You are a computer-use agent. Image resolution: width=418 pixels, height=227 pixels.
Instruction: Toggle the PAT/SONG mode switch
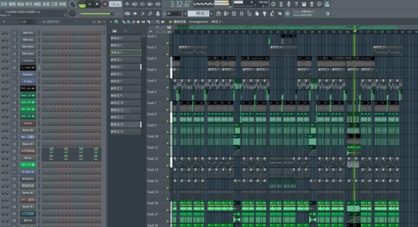click(82, 4)
